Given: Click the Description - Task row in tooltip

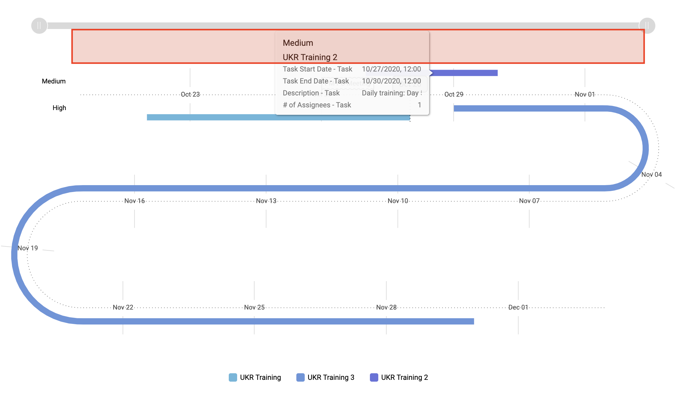Looking at the screenshot, I should click(311, 93).
